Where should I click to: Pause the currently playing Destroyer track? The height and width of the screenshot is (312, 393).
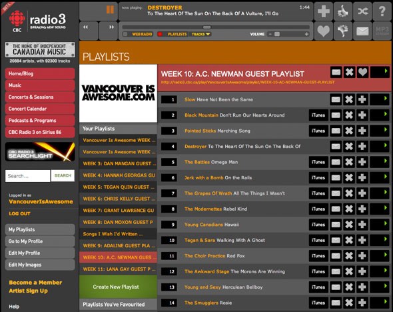pyautogui.click(x=110, y=10)
